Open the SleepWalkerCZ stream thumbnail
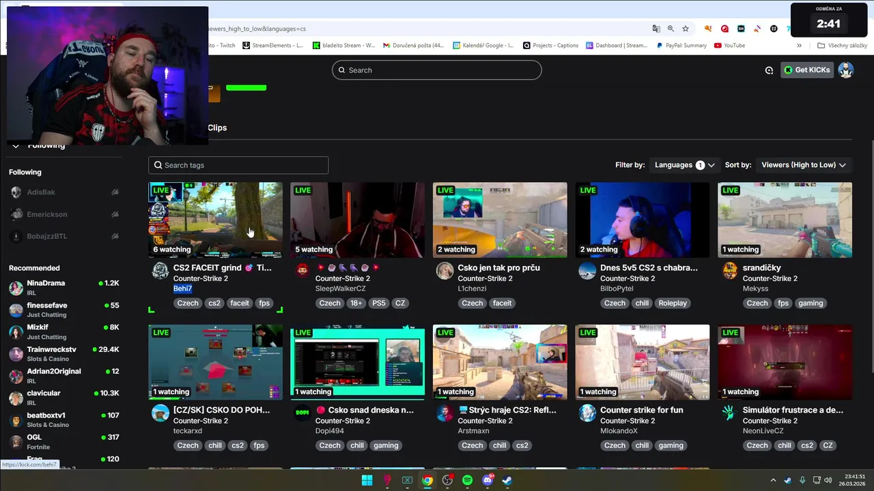Screen dimensions: 874x491 (x=357, y=220)
